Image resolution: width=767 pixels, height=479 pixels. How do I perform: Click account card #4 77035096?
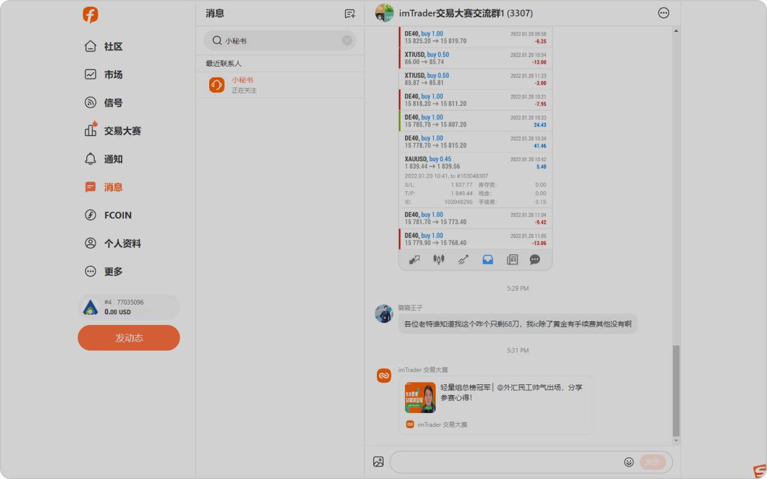coord(129,307)
